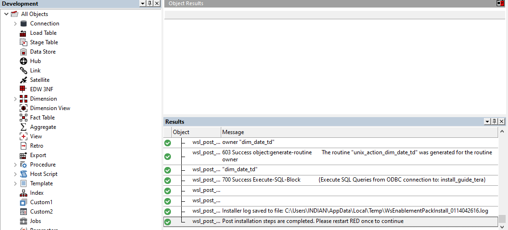Toggle auto-hide pin on Results panel

click(x=494, y=121)
